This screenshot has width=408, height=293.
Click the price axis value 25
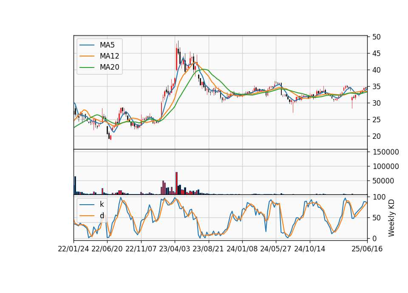(377, 120)
